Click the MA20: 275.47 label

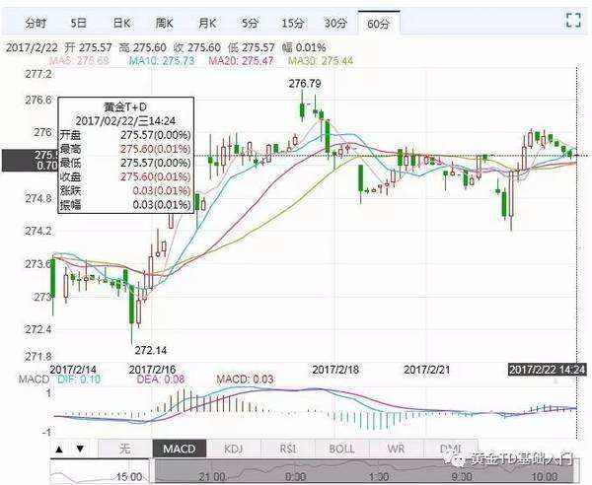(241, 60)
